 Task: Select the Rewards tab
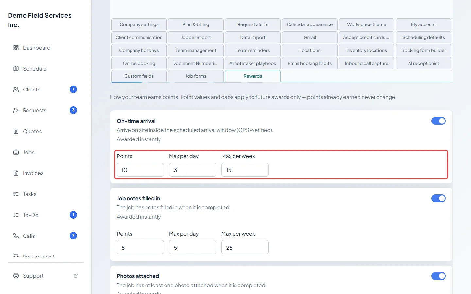pos(253,76)
